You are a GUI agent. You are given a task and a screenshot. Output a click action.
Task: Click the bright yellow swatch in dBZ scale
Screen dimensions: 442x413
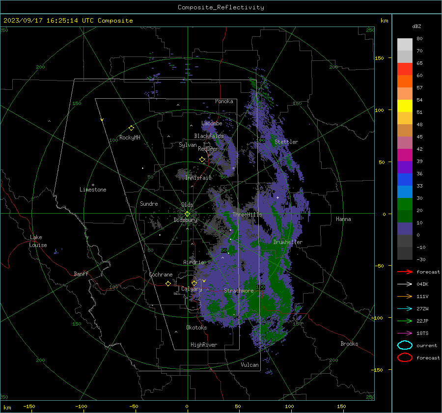[x=405, y=106]
